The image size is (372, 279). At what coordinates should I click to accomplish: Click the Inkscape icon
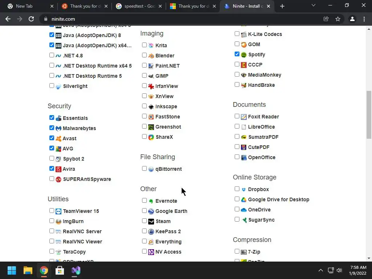151,106
